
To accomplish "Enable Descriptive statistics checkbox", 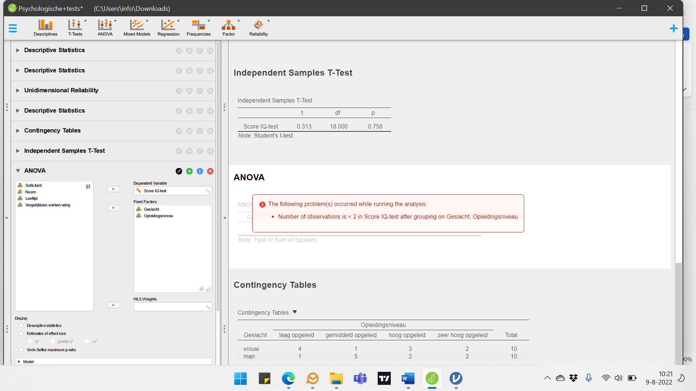I will point(22,325).
